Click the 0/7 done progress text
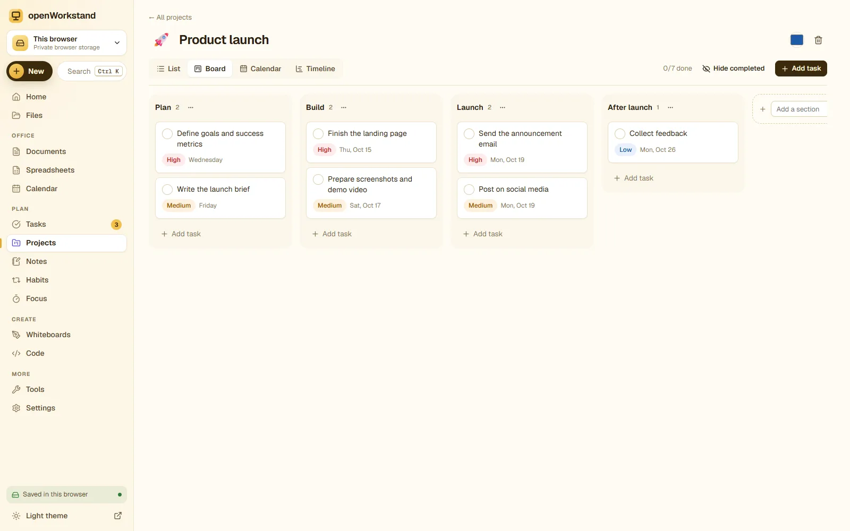The image size is (850, 531). [677, 68]
